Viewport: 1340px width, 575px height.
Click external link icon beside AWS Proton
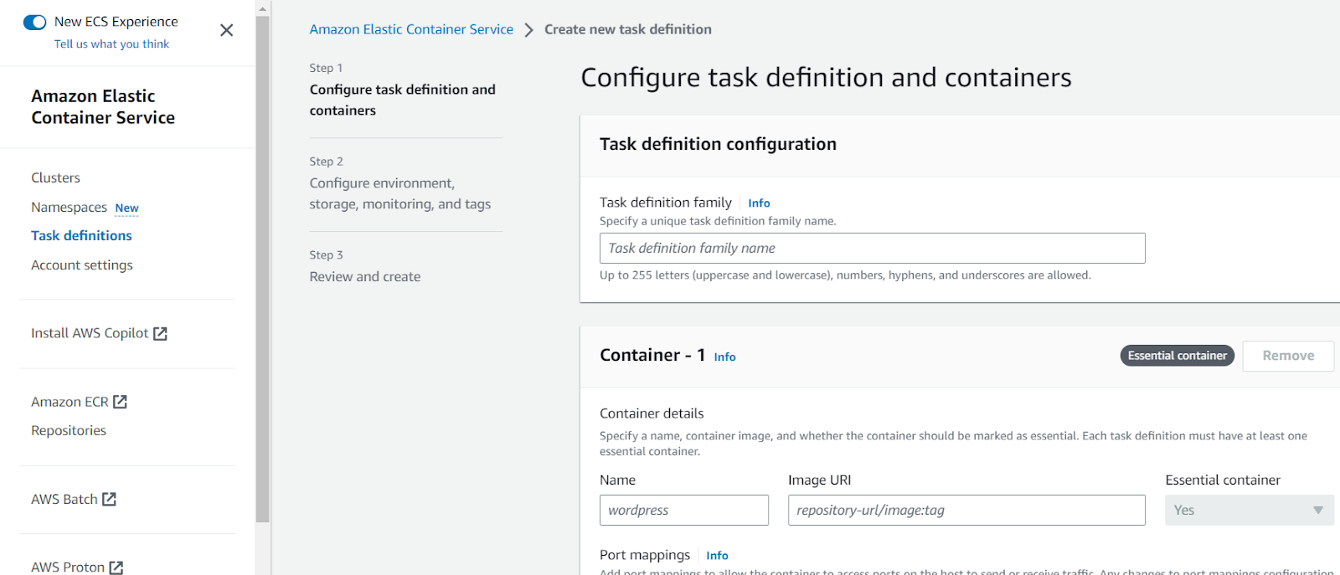116,567
